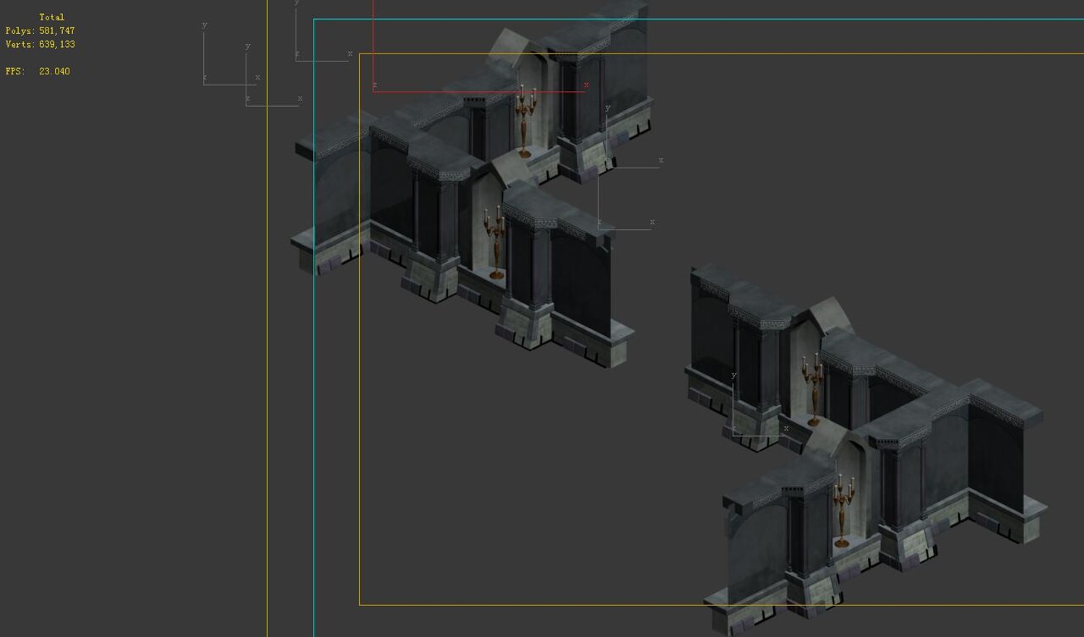Select the bottommost candelabra in the right wall
Image resolution: width=1084 pixels, height=637 pixels.
tap(841, 510)
